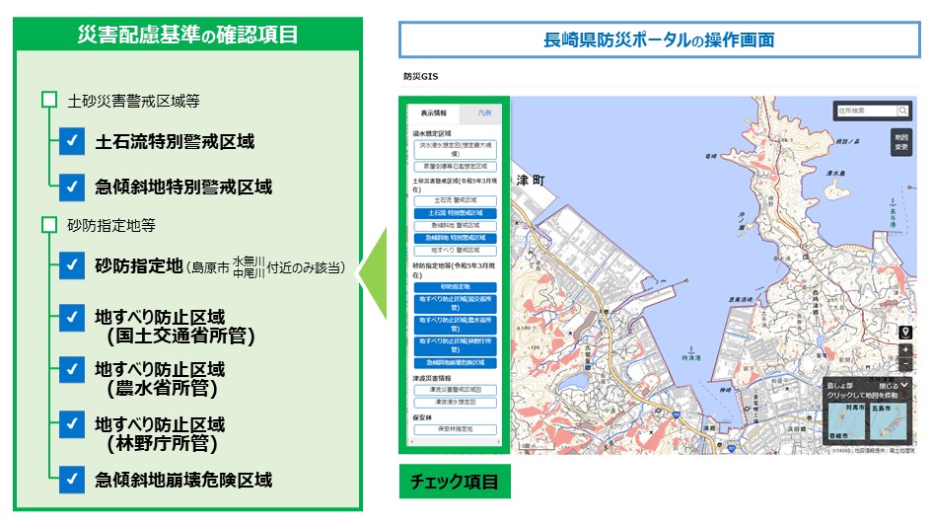Switch to the 凡例 legend tab
Screen dimensions: 932x526
click(484, 113)
